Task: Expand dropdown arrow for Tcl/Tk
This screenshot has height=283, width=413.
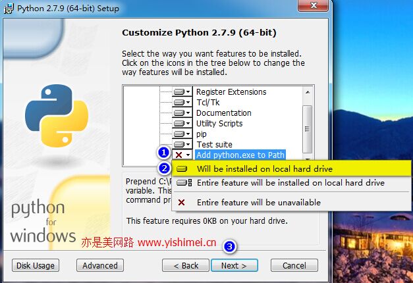Action: click(188, 103)
